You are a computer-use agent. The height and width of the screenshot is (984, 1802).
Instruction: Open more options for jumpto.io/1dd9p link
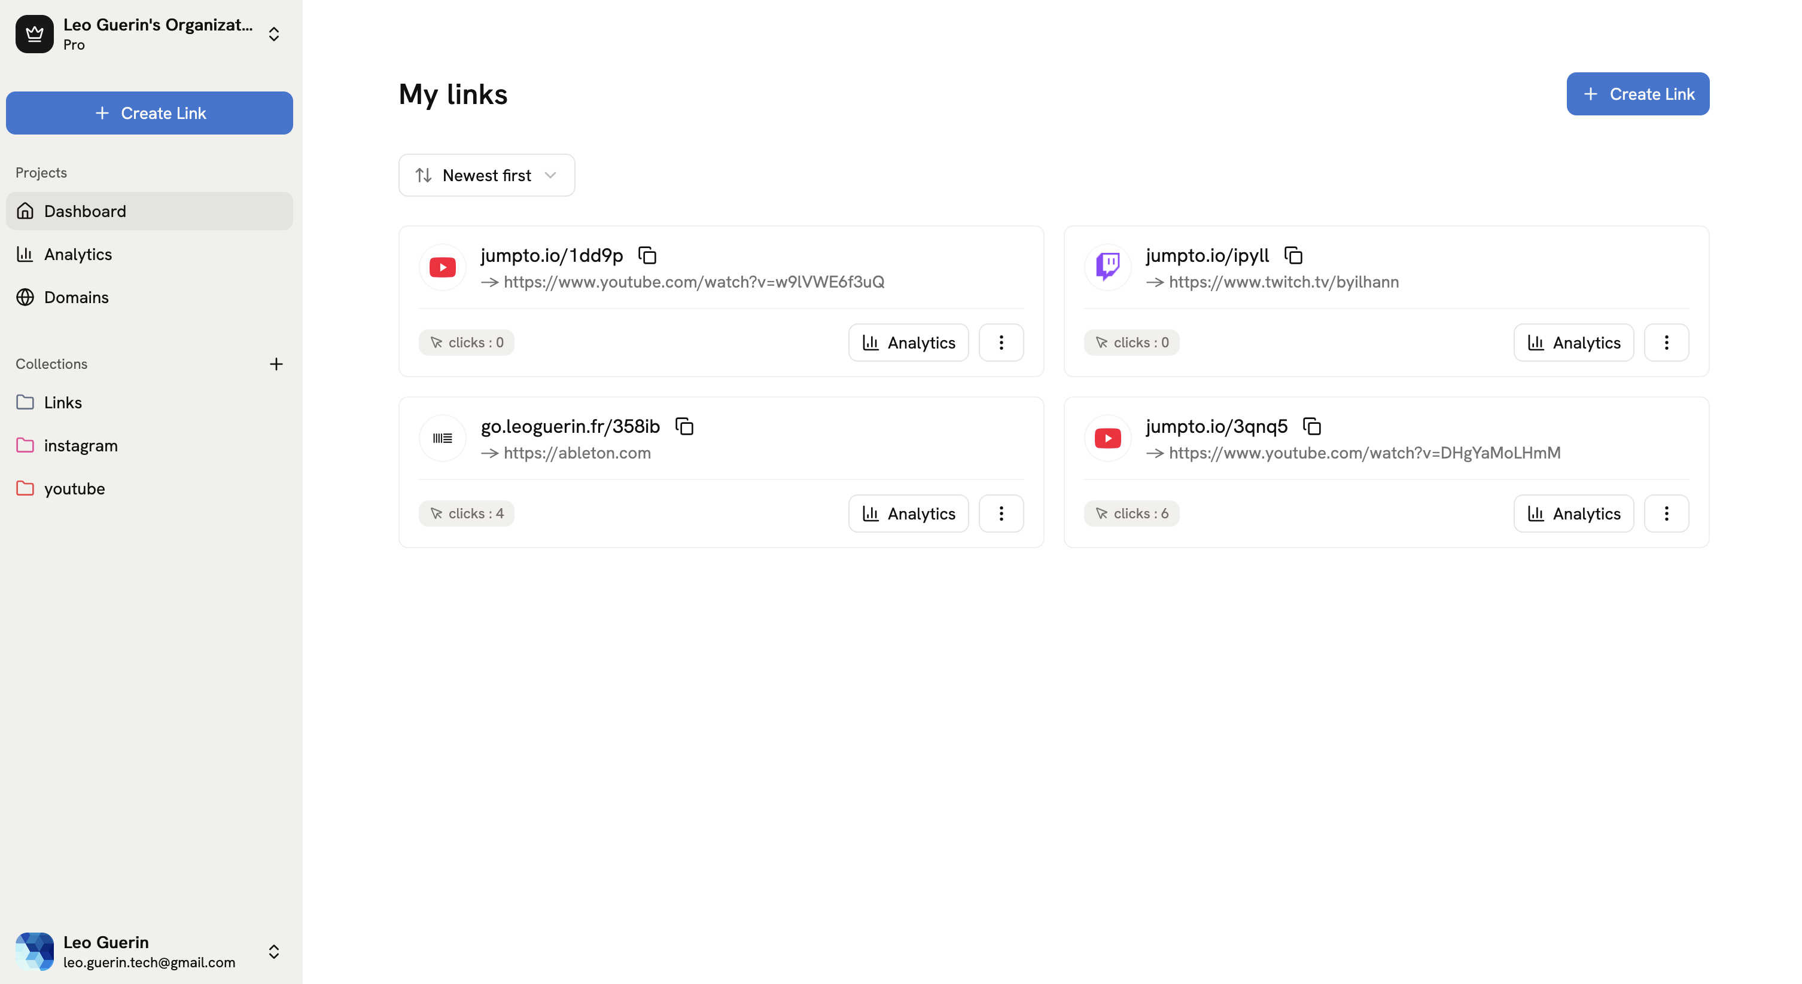click(x=1001, y=343)
